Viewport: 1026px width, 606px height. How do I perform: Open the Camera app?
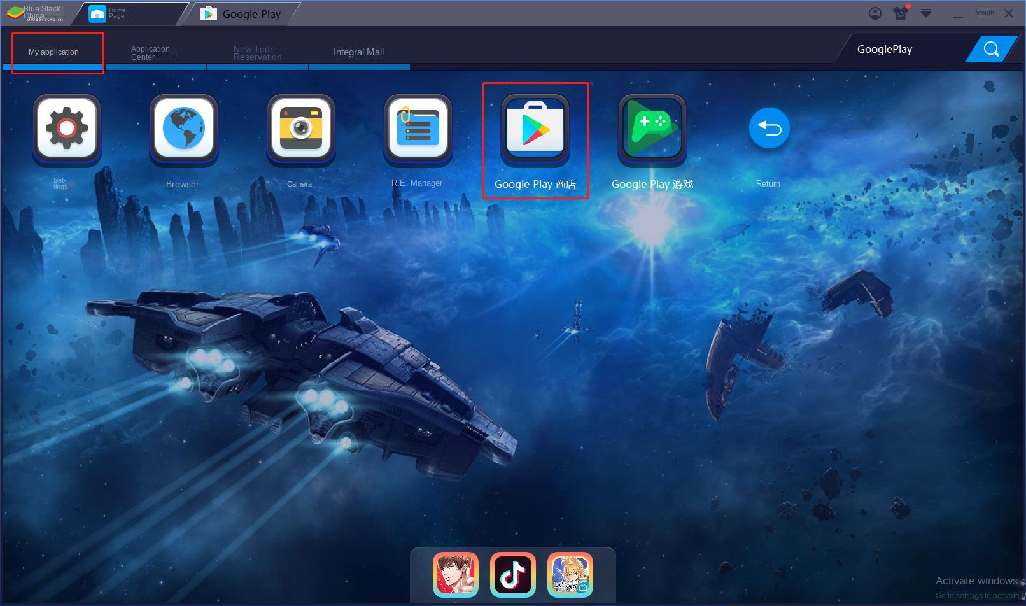300,128
